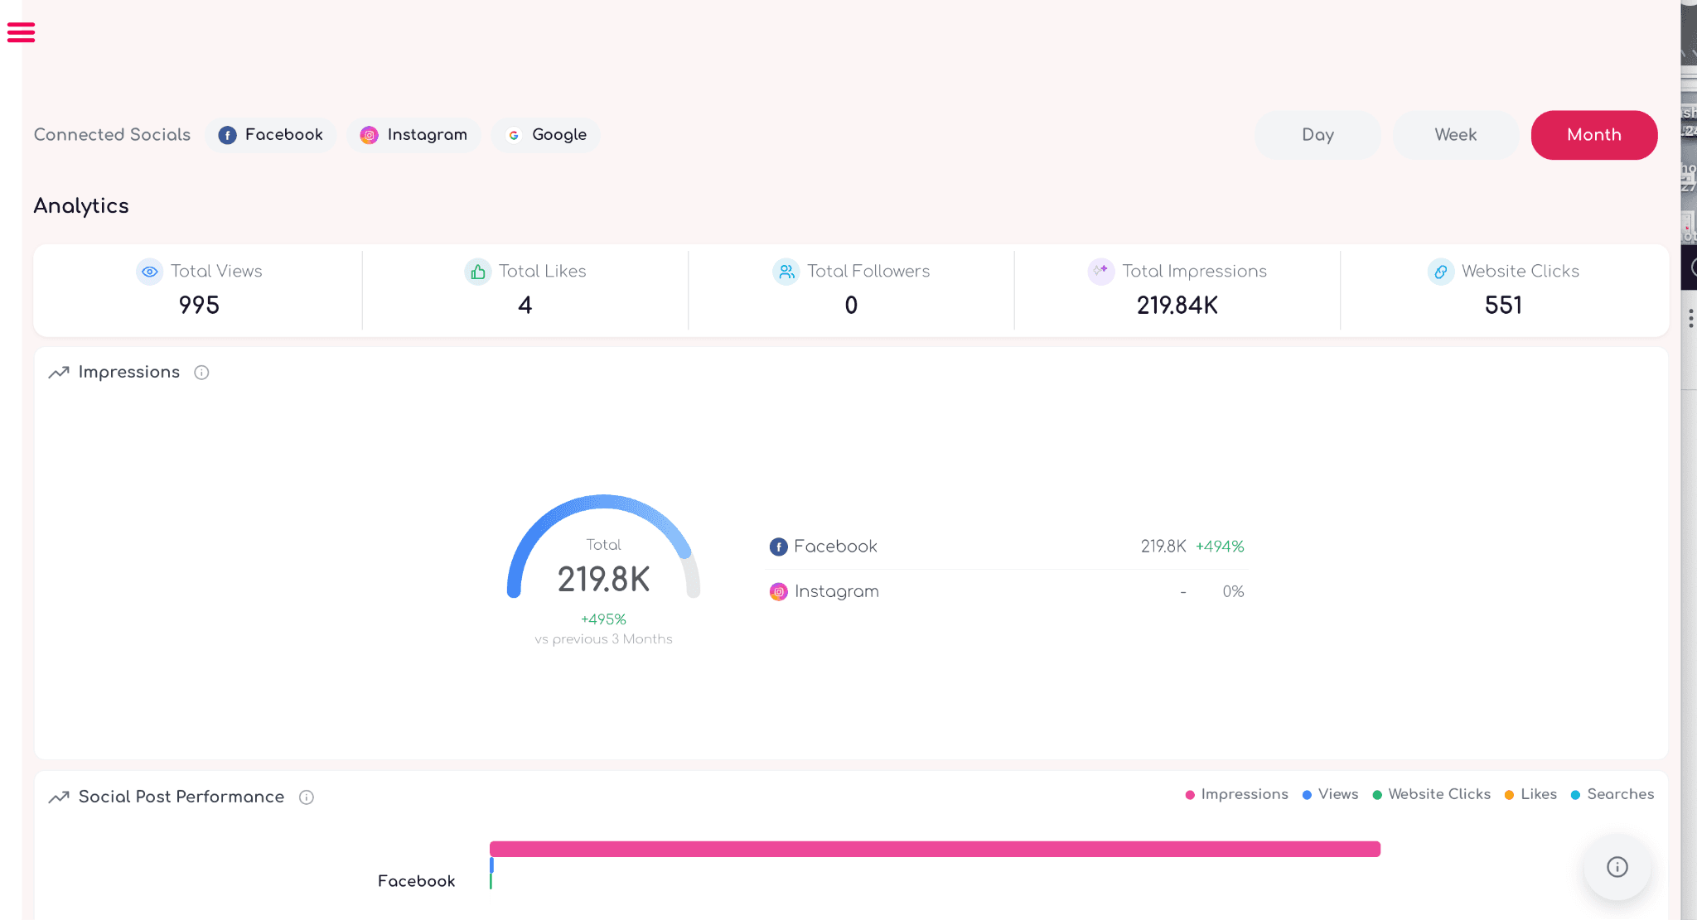Click the Facebook row +494% value
The width and height of the screenshot is (1697, 920).
[x=1220, y=547]
